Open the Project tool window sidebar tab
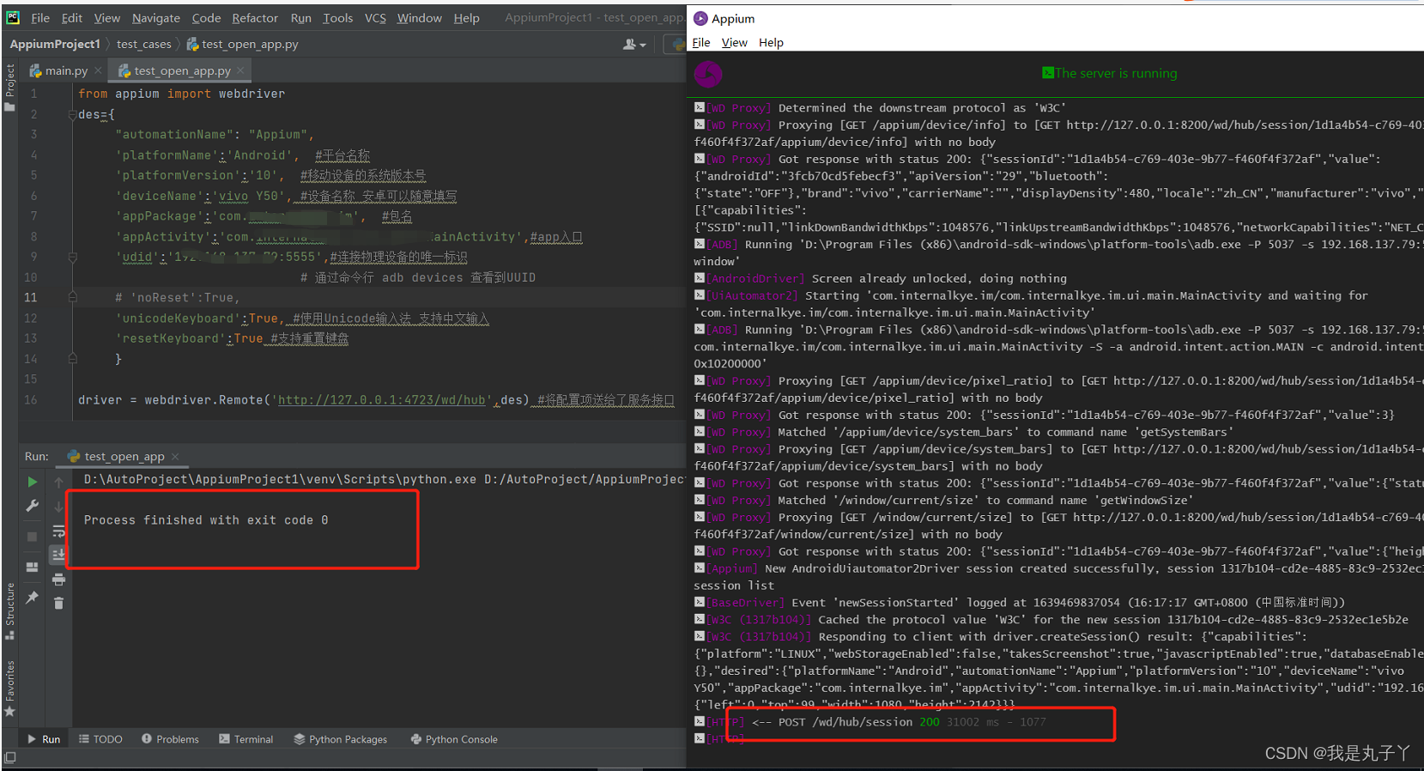 coord(10,88)
